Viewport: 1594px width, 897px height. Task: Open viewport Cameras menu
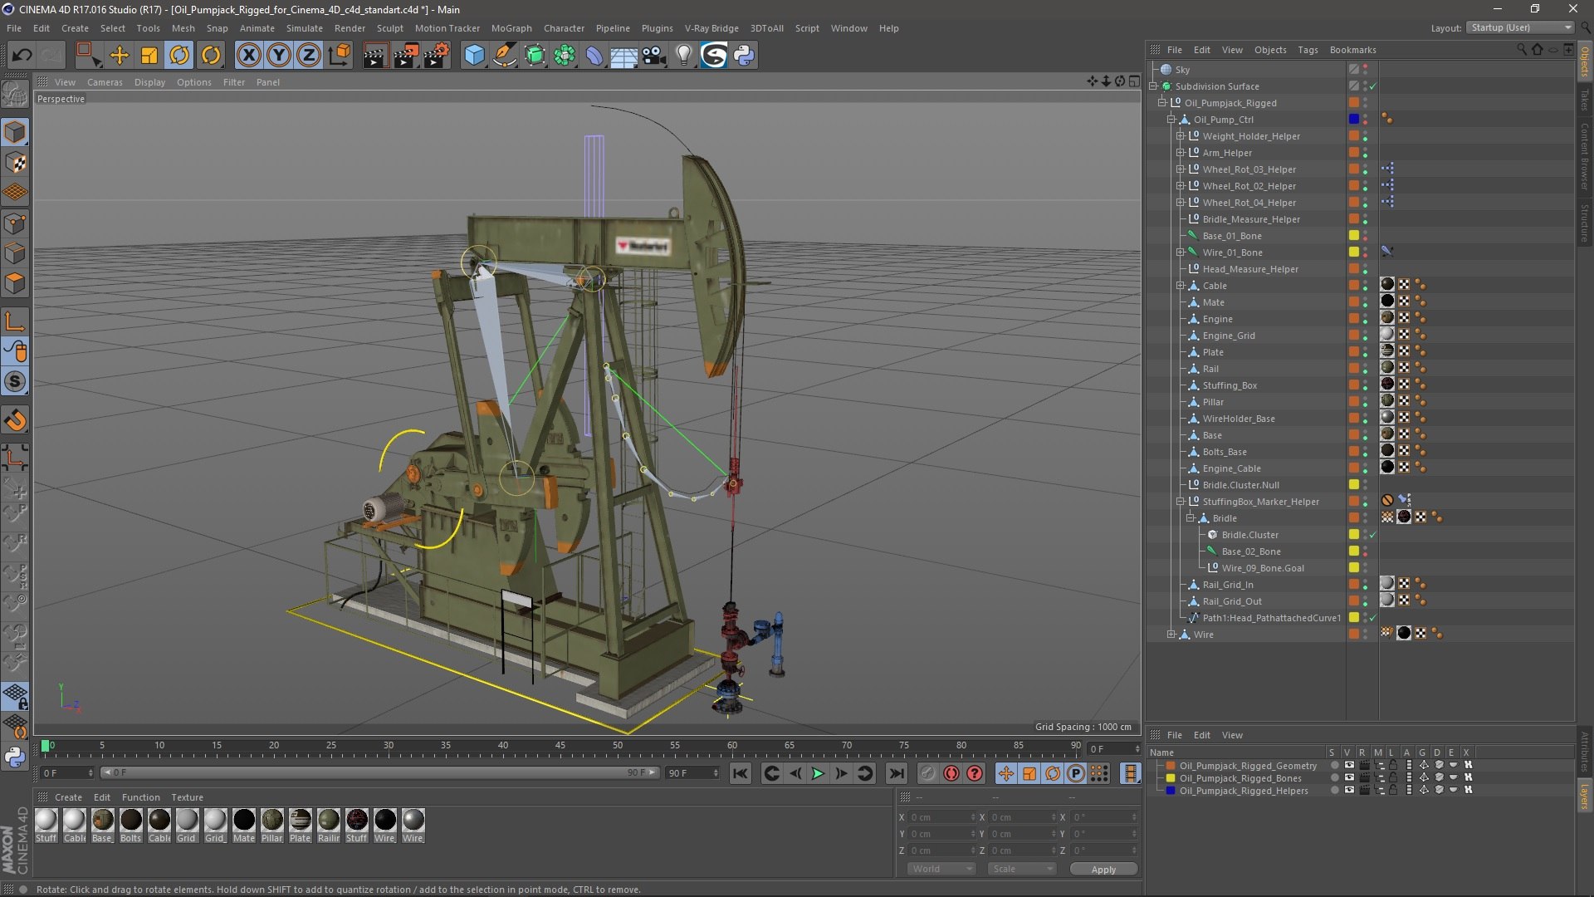pyautogui.click(x=105, y=82)
